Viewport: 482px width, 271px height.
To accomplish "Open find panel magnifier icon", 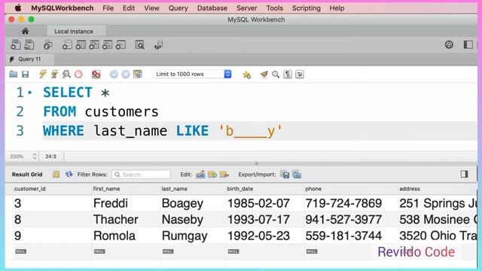I will pyautogui.click(x=276, y=74).
